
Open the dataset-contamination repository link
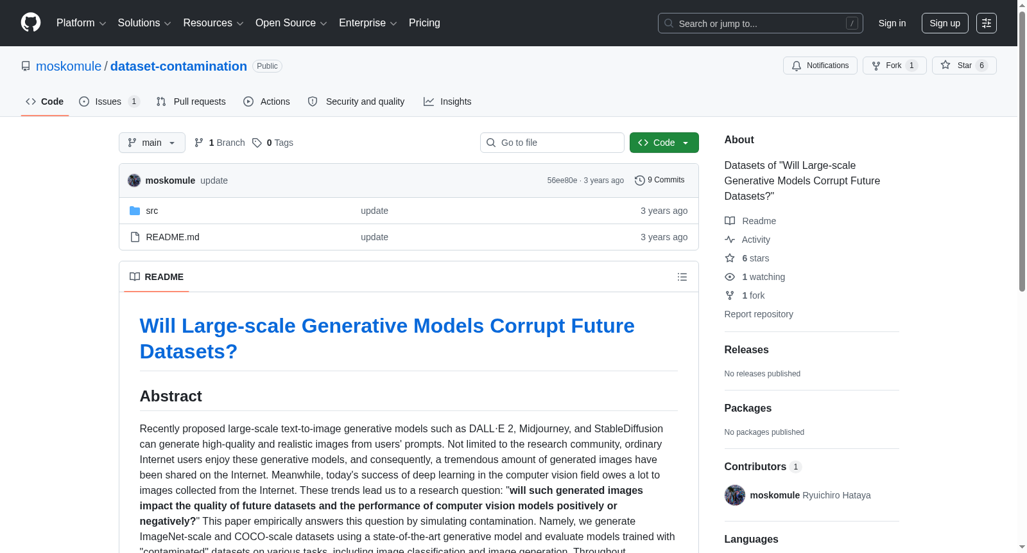coord(178,66)
